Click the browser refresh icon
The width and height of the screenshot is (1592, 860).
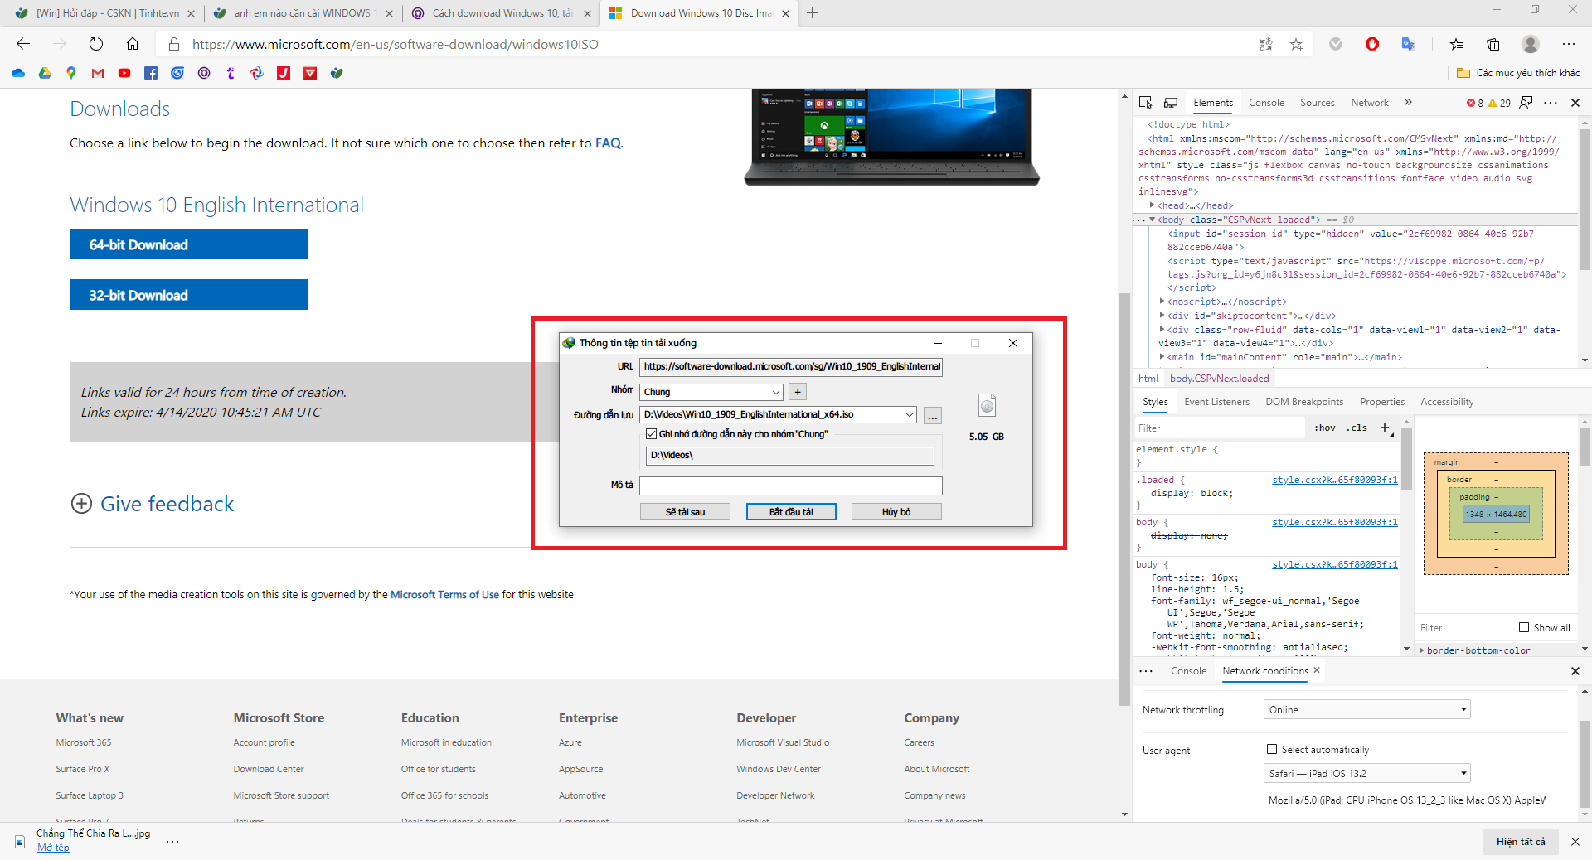click(96, 44)
